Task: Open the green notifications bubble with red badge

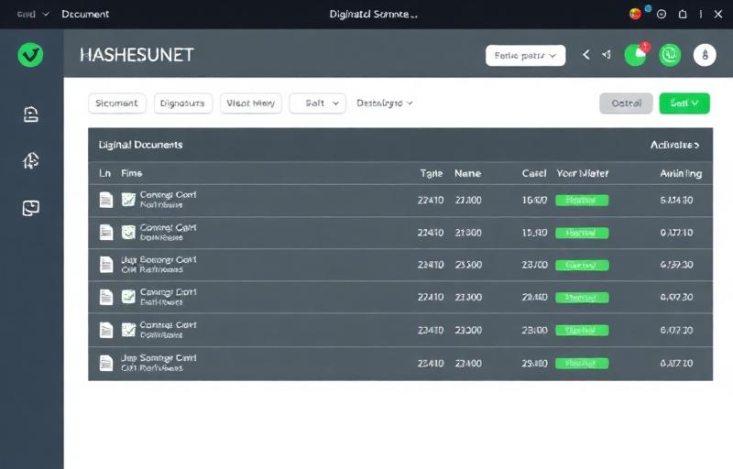Action: point(636,55)
